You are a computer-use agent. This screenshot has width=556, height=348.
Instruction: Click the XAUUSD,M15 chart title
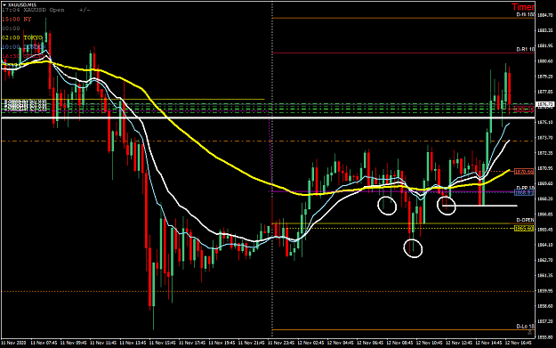21,5
